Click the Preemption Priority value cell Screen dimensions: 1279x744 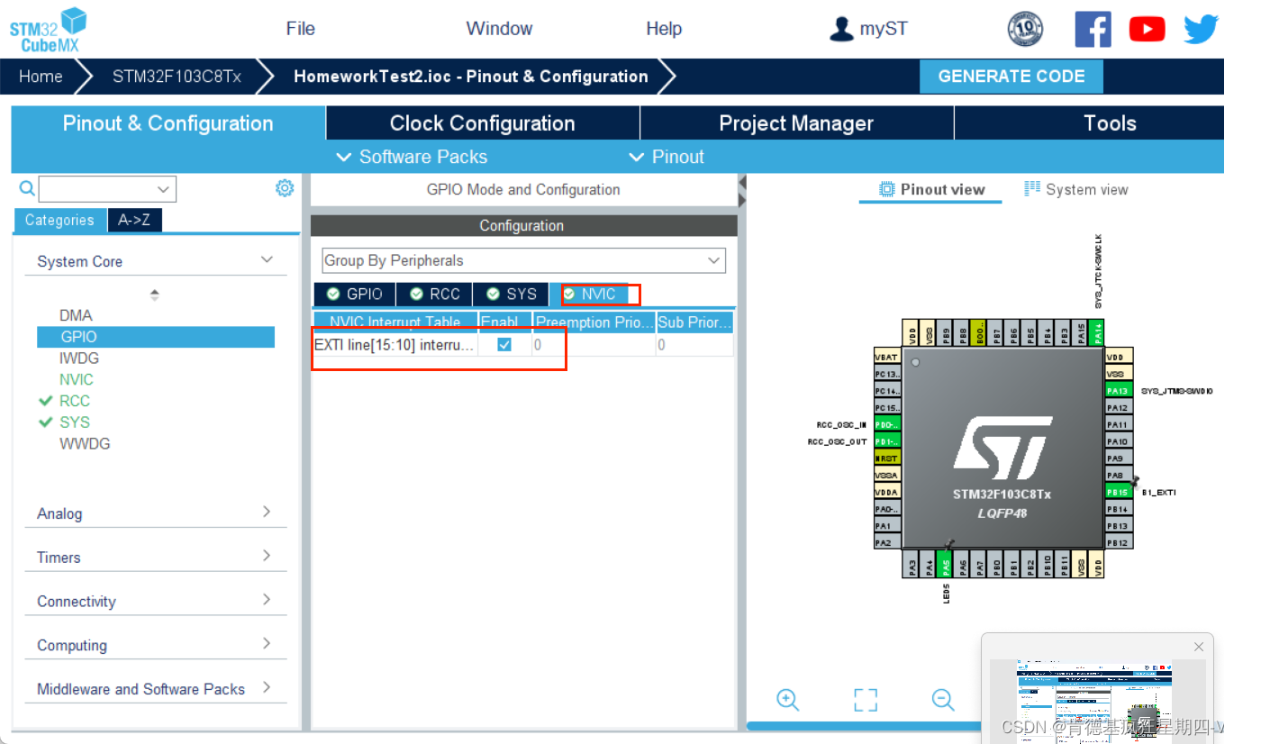[594, 344]
